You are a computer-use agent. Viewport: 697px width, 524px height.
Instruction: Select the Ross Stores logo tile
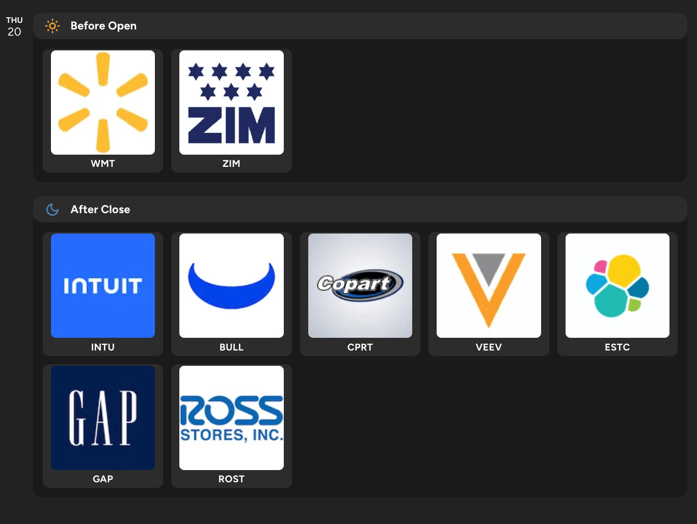pos(231,418)
